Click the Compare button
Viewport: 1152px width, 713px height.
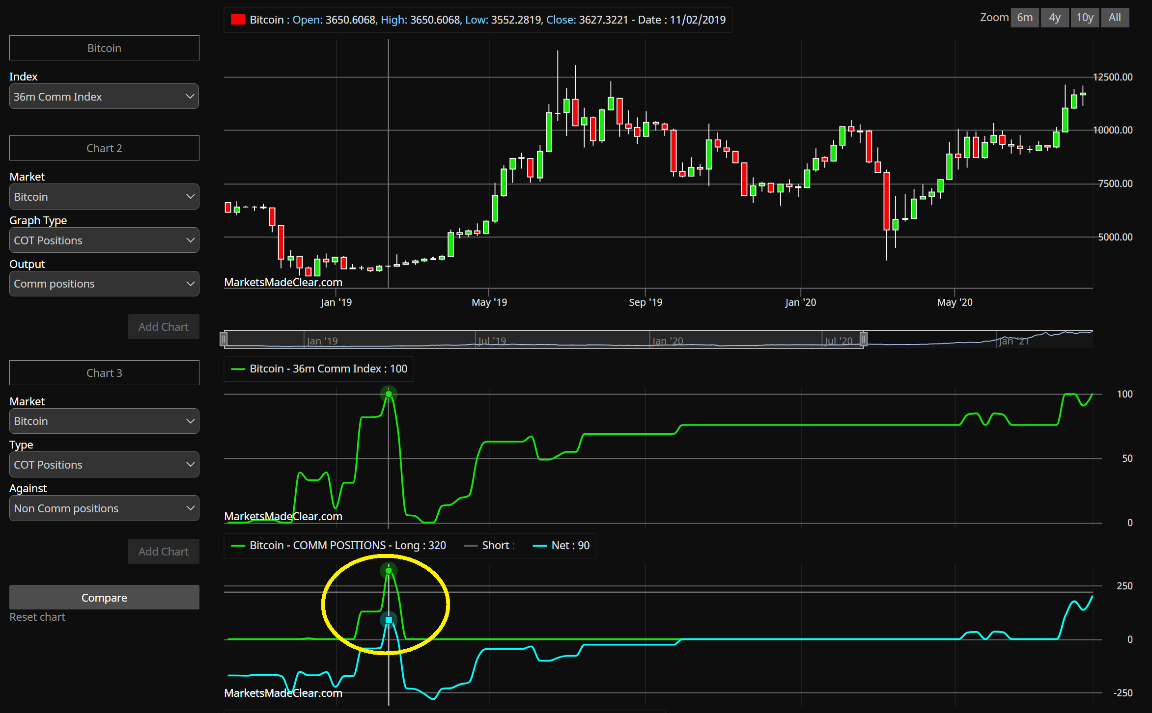104,597
